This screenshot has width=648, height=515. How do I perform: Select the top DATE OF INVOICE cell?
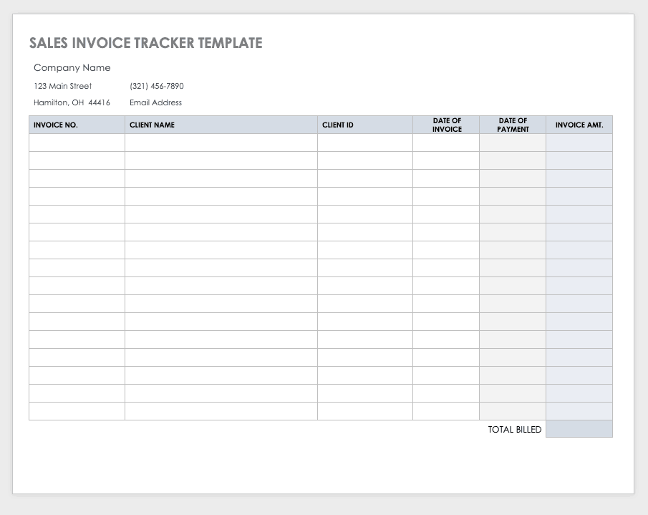(446, 143)
